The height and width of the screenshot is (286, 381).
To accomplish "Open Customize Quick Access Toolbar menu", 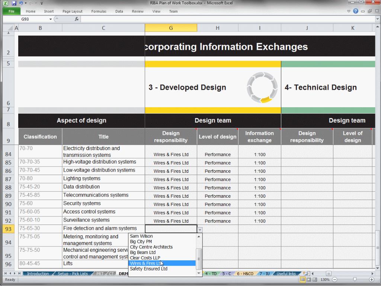I will [42, 3].
